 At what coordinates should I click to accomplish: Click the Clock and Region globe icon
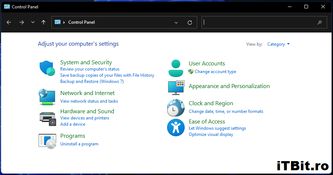(x=175, y=107)
